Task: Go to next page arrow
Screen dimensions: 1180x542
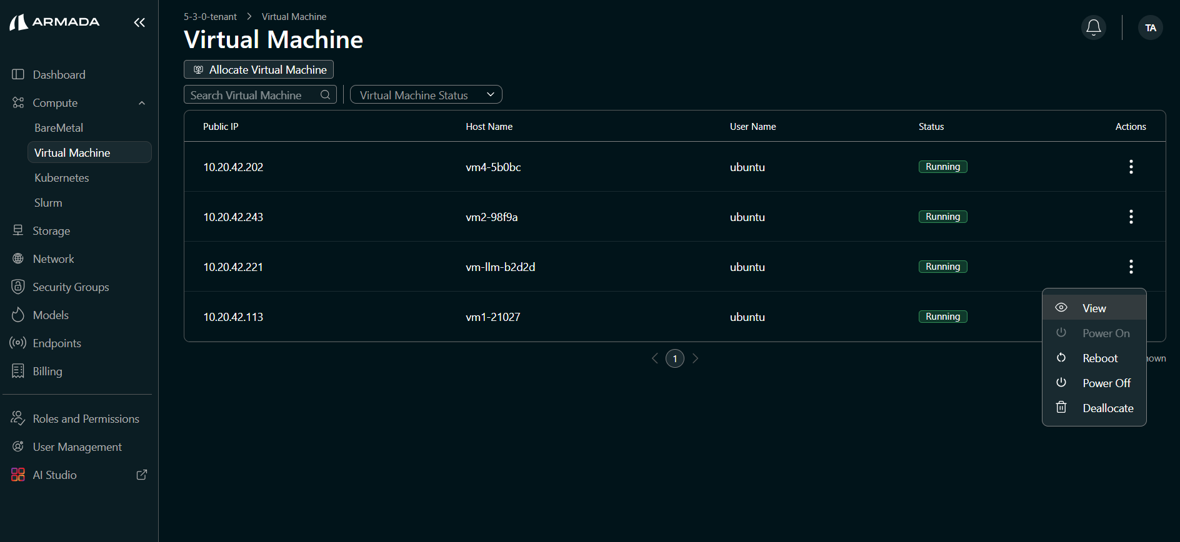Action: pos(695,358)
